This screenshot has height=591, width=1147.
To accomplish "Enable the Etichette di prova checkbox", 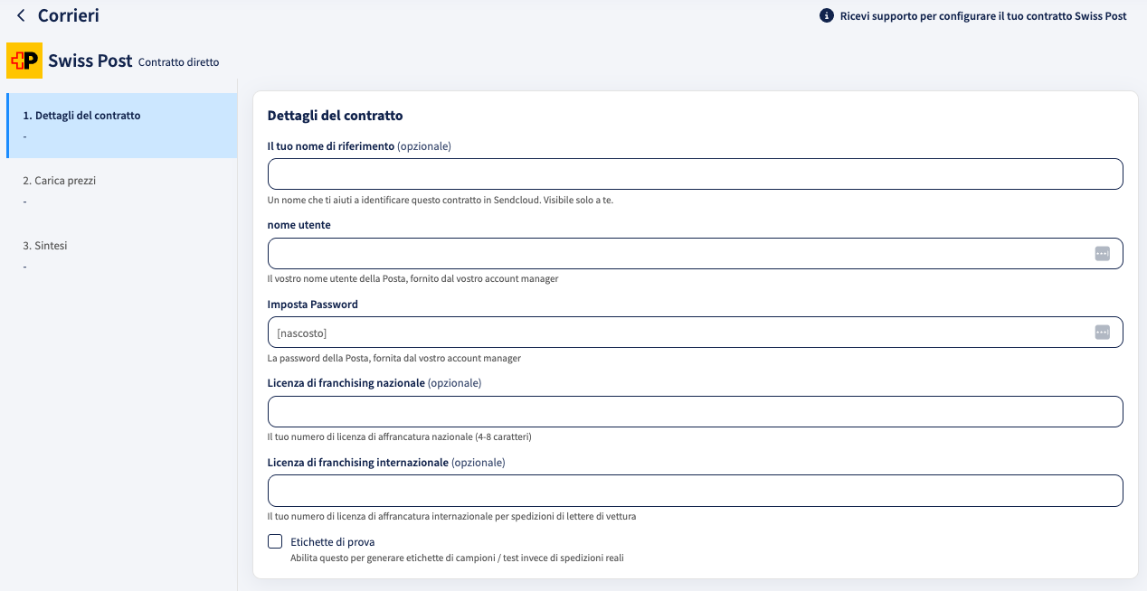I will pos(275,541).
